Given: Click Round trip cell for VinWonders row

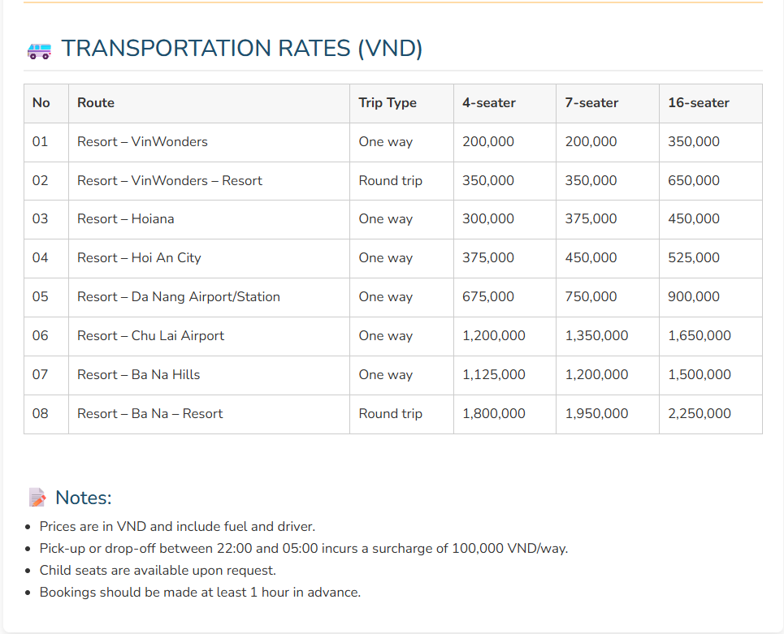Looking at the screenshot, I should [x=391, y=181].
